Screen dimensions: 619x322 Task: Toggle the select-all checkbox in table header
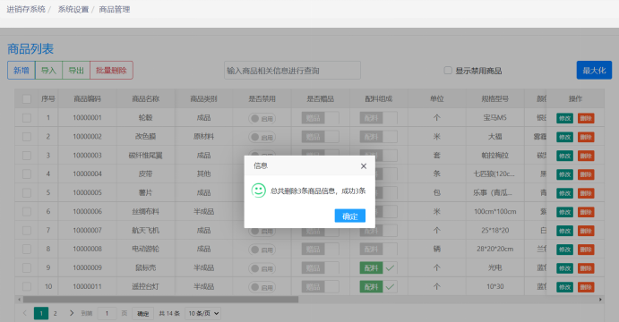(27, 99)
